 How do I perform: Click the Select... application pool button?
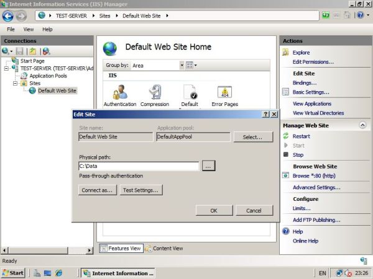click(x=253, y=137)
